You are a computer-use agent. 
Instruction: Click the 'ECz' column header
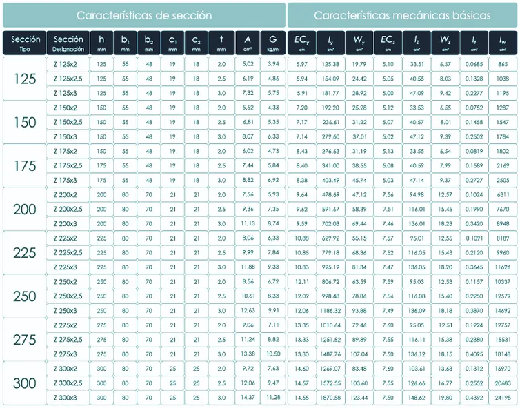(x=388, y=43)
